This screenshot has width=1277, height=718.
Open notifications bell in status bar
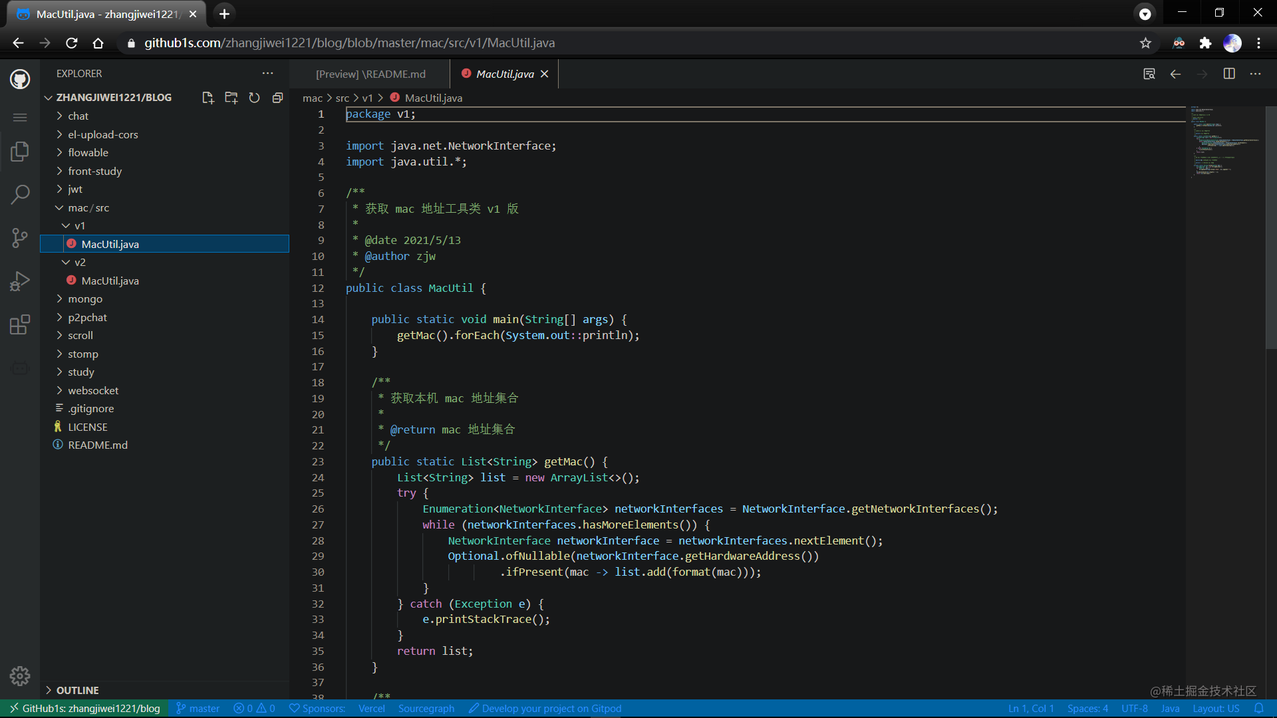pos(1258,708)
